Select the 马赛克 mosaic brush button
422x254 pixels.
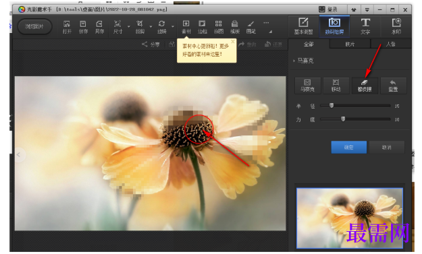pyautogui.click(x=308, y=86)
